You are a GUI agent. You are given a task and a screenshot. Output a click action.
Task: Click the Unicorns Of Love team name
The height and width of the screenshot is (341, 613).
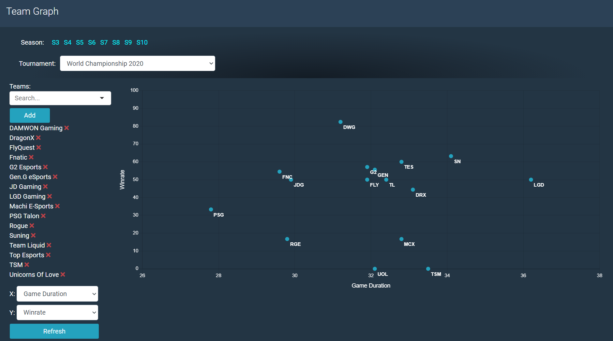pos(34,275)
